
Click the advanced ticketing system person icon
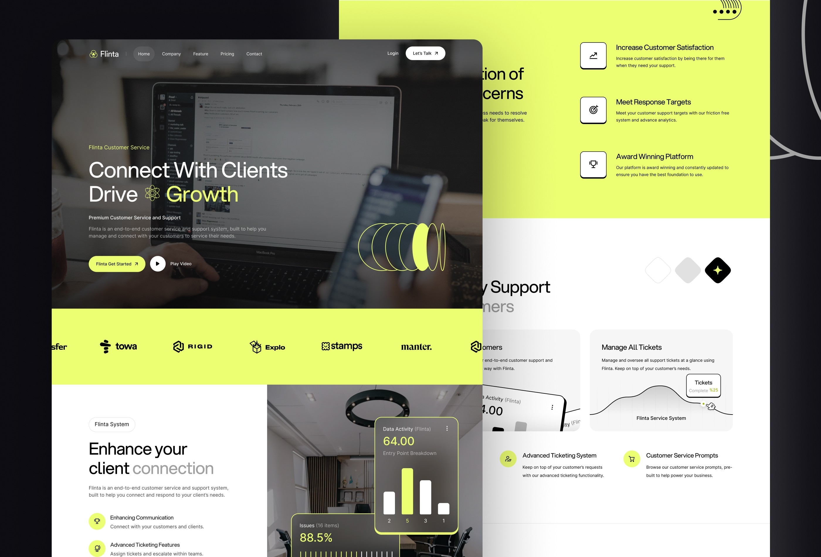tap(508, 459)
